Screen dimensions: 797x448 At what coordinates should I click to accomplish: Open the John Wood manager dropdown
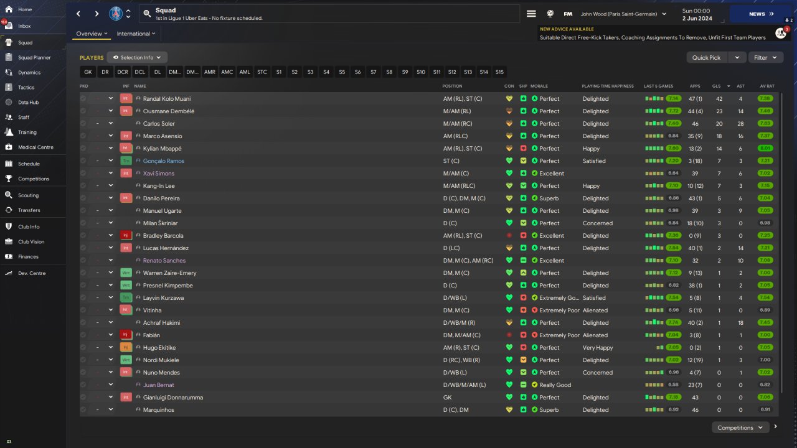(623, 14)
